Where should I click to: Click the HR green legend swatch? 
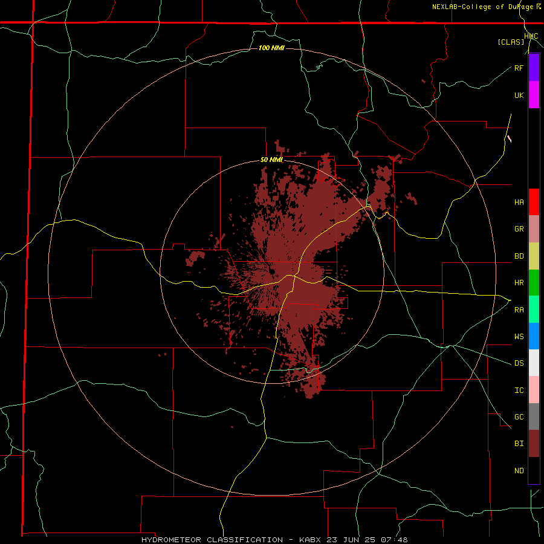point(534,283)
